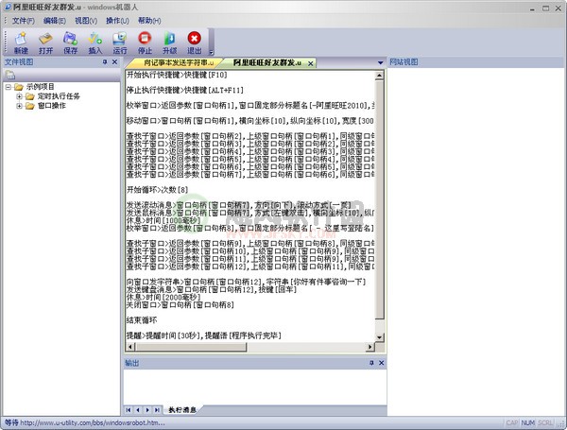Maximize the windows机器人 window
This screenshot has width=567, height=430.
click(545, 8)
